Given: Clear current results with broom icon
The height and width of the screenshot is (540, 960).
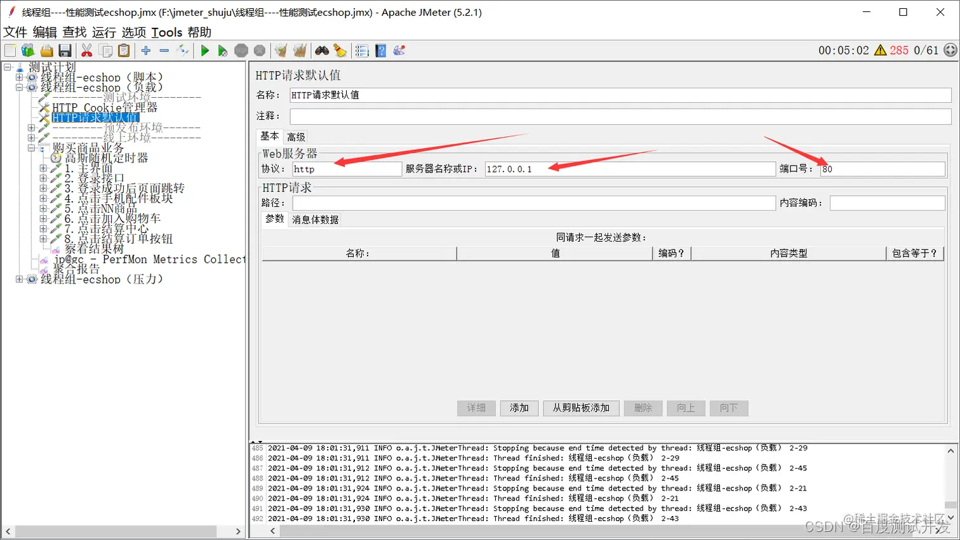Looking at the screenshot, I should click(x=281, y=51).
